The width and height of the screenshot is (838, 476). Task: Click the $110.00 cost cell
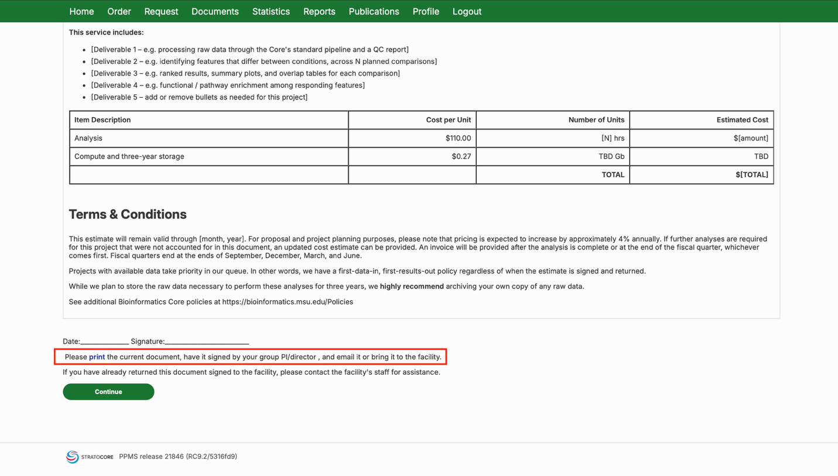[412, 138]
